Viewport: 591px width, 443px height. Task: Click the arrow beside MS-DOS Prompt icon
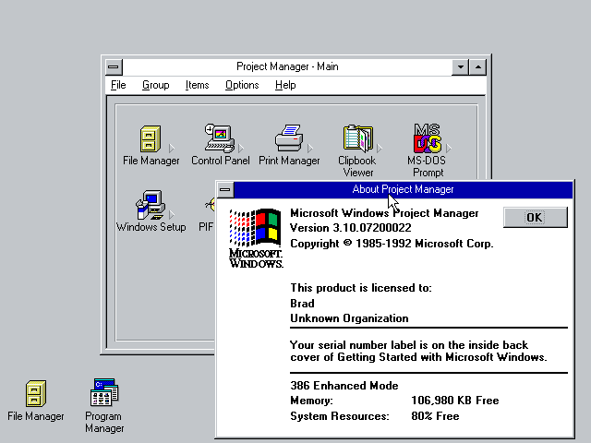449,148
